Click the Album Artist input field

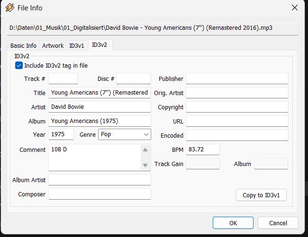pyautogui.click(x=100, y=180)
